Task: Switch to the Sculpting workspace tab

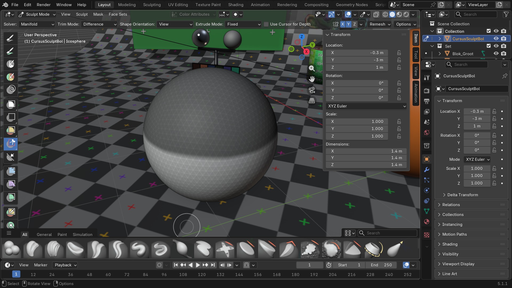Action: coord(152,5)
